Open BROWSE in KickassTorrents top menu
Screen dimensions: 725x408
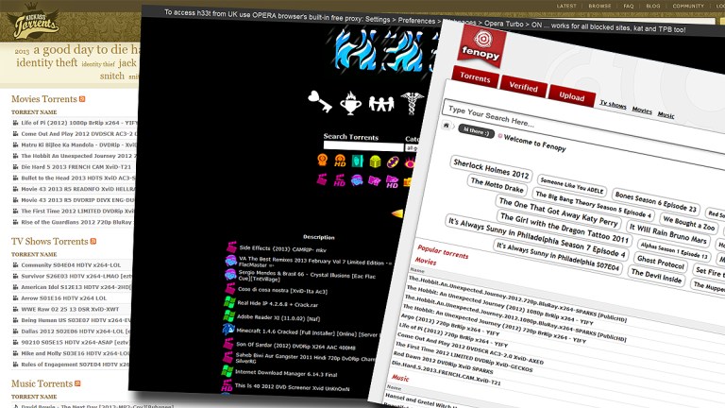tap(599, 6)
